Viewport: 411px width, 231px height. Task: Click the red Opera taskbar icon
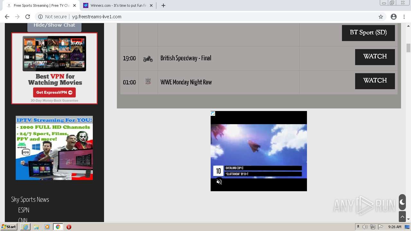pos(69,227)
